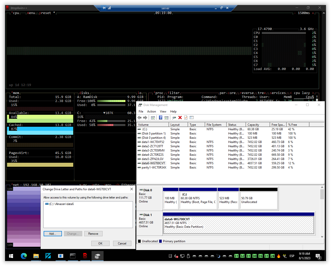Open the View menu in Disk Management
The image size is (331, 266).
coord(163,111)
